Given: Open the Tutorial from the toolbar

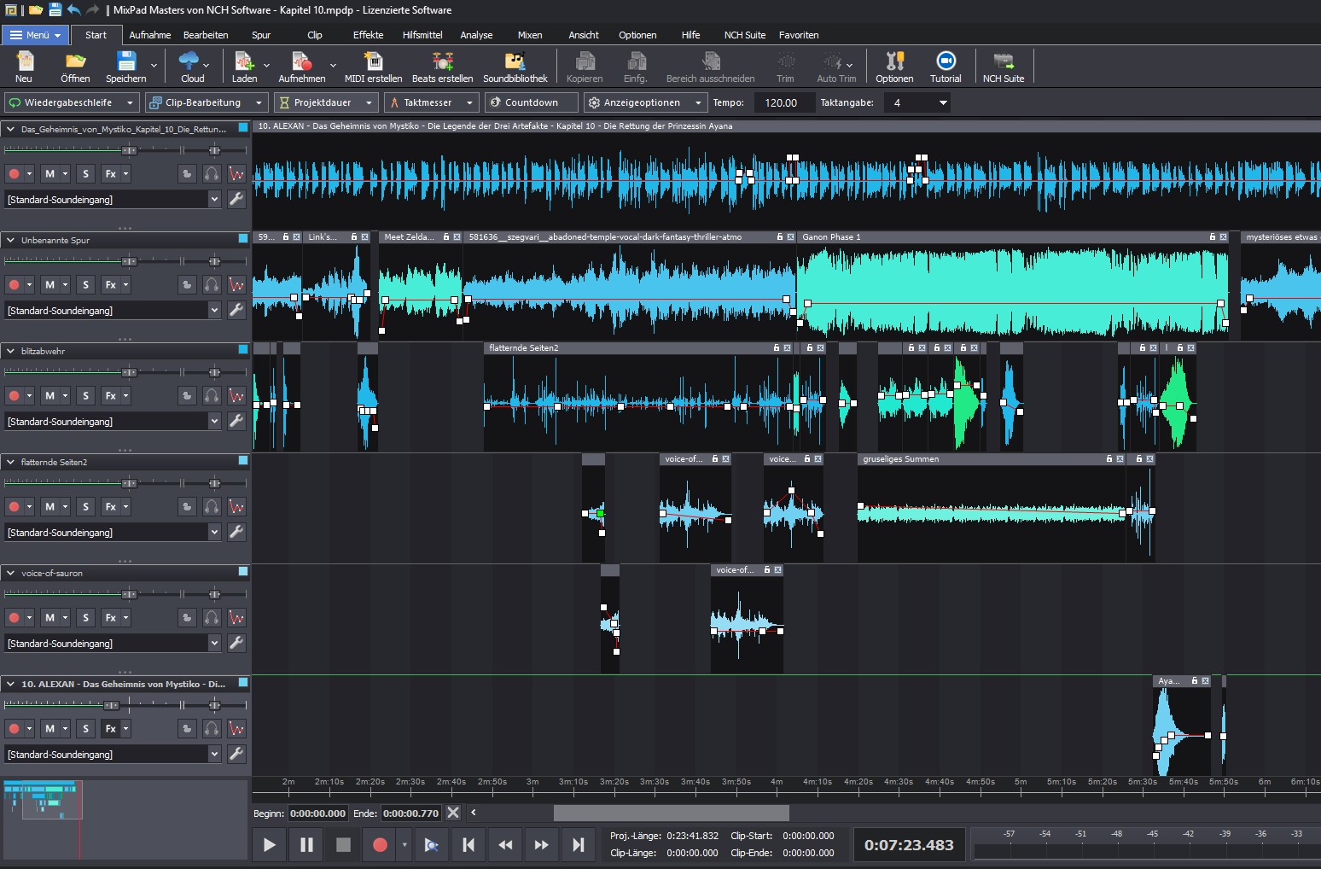Looking at the screenshot, I should coord(946,66).
